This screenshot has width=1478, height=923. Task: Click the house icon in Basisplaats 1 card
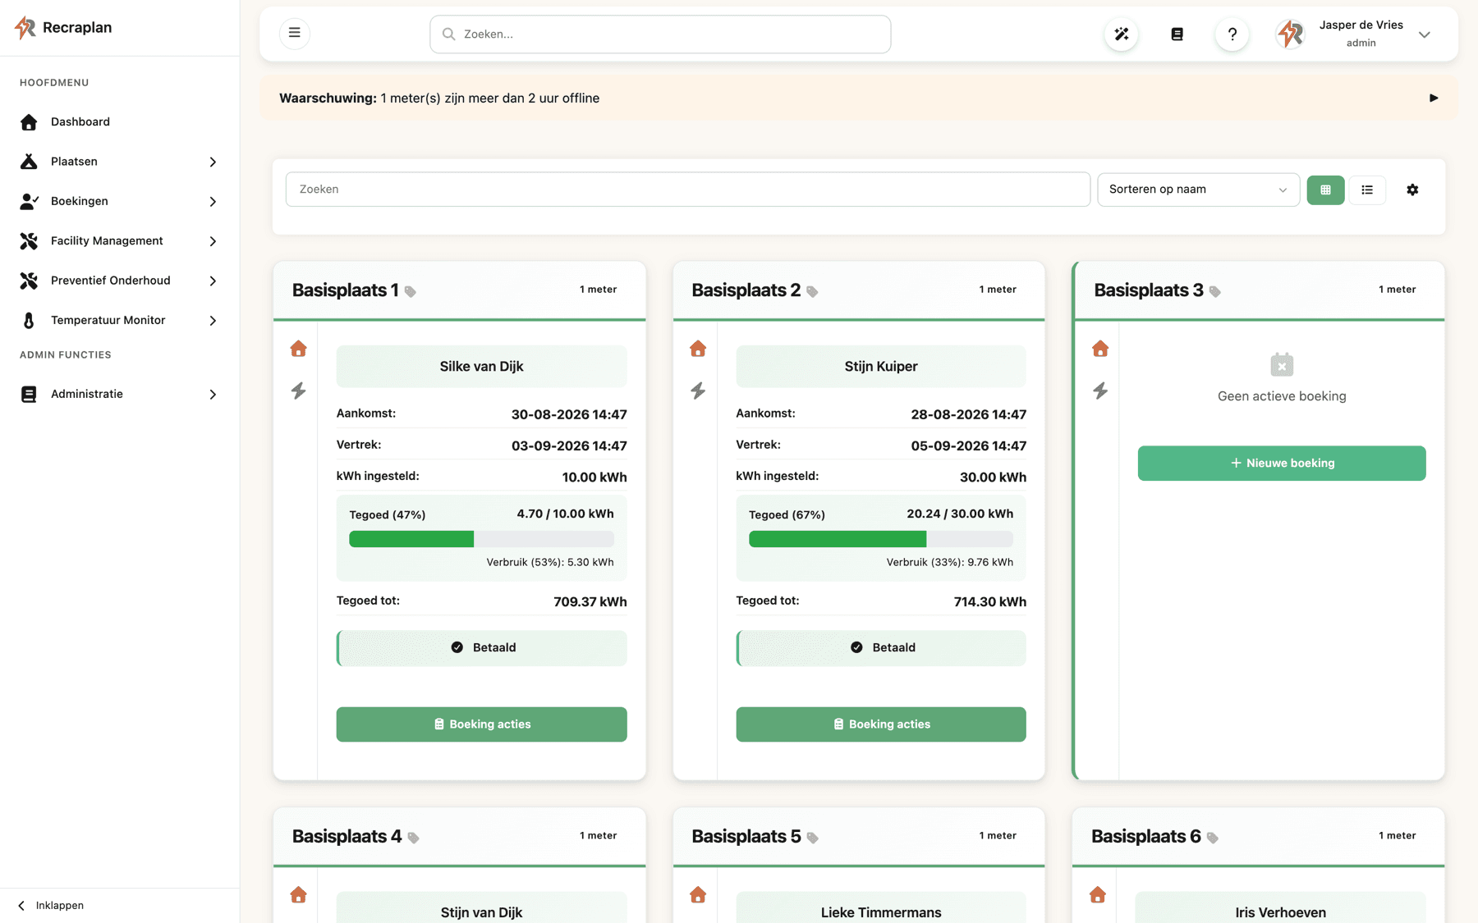[299, 349]
